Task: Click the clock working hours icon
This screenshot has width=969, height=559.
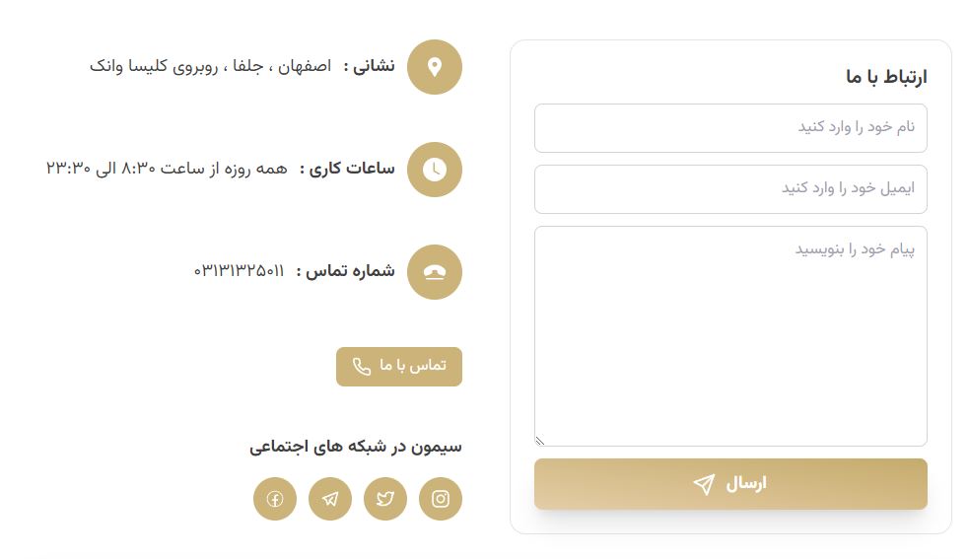Action: coord(435,170)
